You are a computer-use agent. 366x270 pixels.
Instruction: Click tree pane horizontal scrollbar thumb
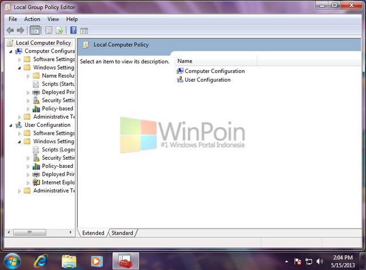[30, 232]
